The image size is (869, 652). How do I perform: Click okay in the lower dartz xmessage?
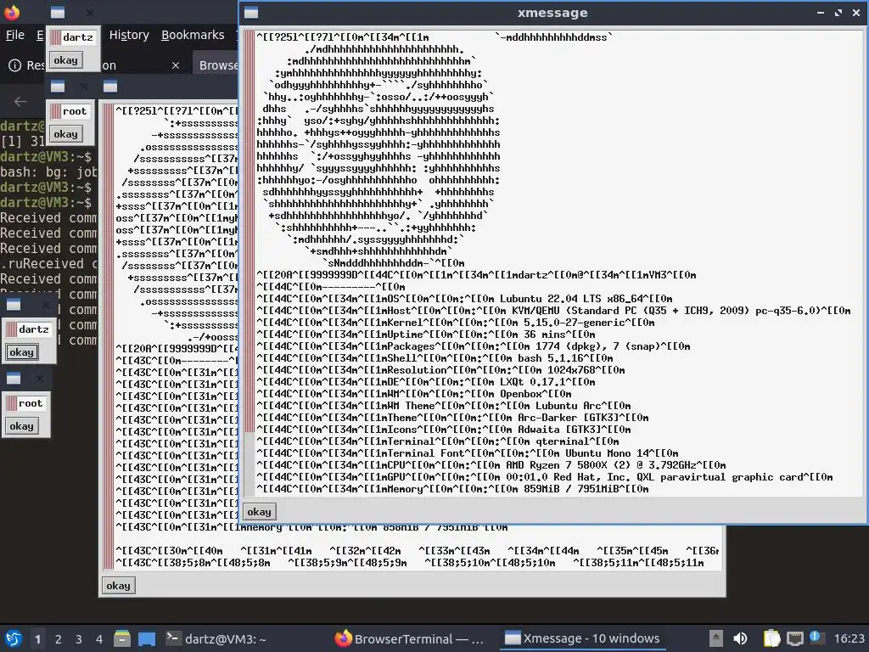[x=21, y=352]
